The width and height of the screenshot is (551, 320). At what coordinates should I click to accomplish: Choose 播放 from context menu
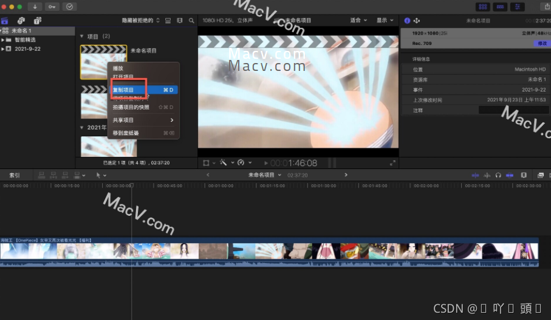pyautogui.click(x=143, y=68)
